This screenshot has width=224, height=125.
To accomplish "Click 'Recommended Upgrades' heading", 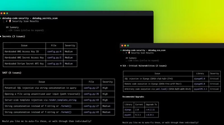I will pyautogui.click(x=133, y=97).
